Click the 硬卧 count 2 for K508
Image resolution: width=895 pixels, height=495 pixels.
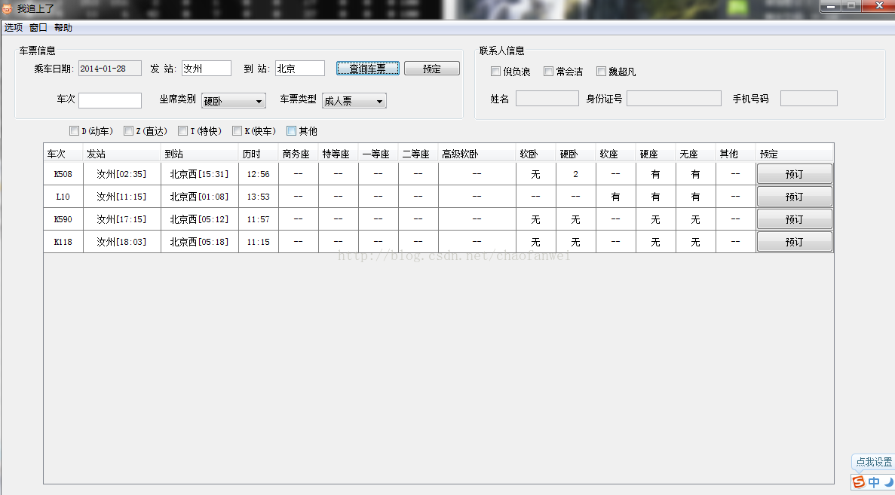point(576,174)
